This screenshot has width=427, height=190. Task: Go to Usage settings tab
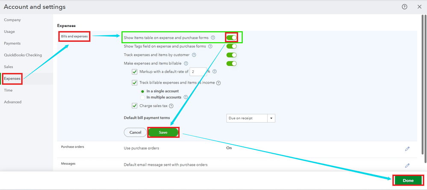tap(9, 32)
